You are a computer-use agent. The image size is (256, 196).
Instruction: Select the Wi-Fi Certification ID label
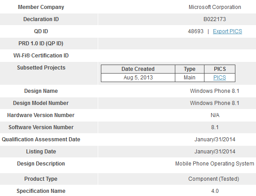(41, 56)
